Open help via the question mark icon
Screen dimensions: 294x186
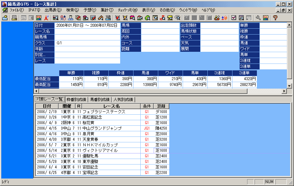[x=275, y=18]
